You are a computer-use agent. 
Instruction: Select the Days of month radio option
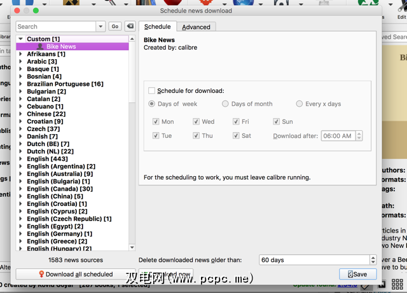coord(226,104)
